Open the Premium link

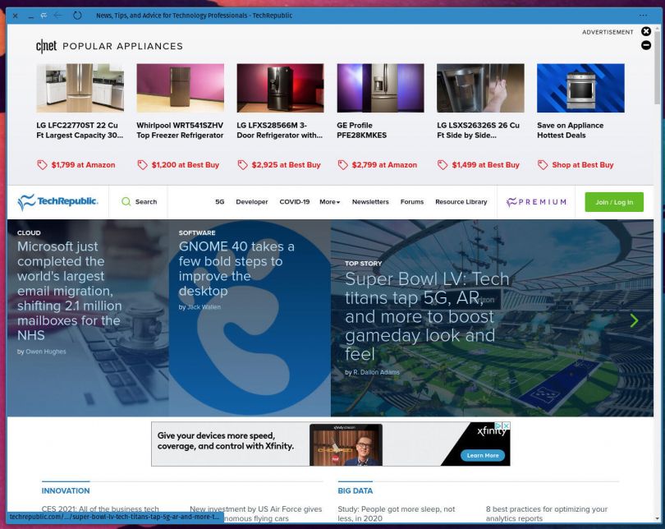click(x=537, y=202)
